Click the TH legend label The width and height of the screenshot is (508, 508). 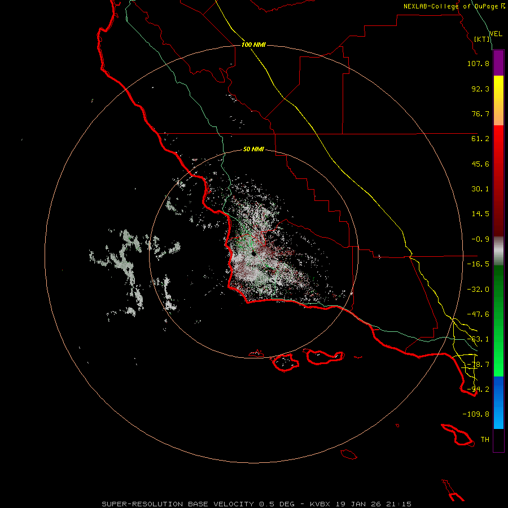[485, 440]
